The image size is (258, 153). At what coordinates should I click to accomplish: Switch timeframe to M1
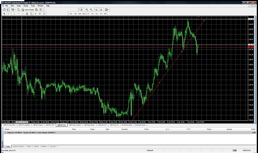(x=71, y=14)
